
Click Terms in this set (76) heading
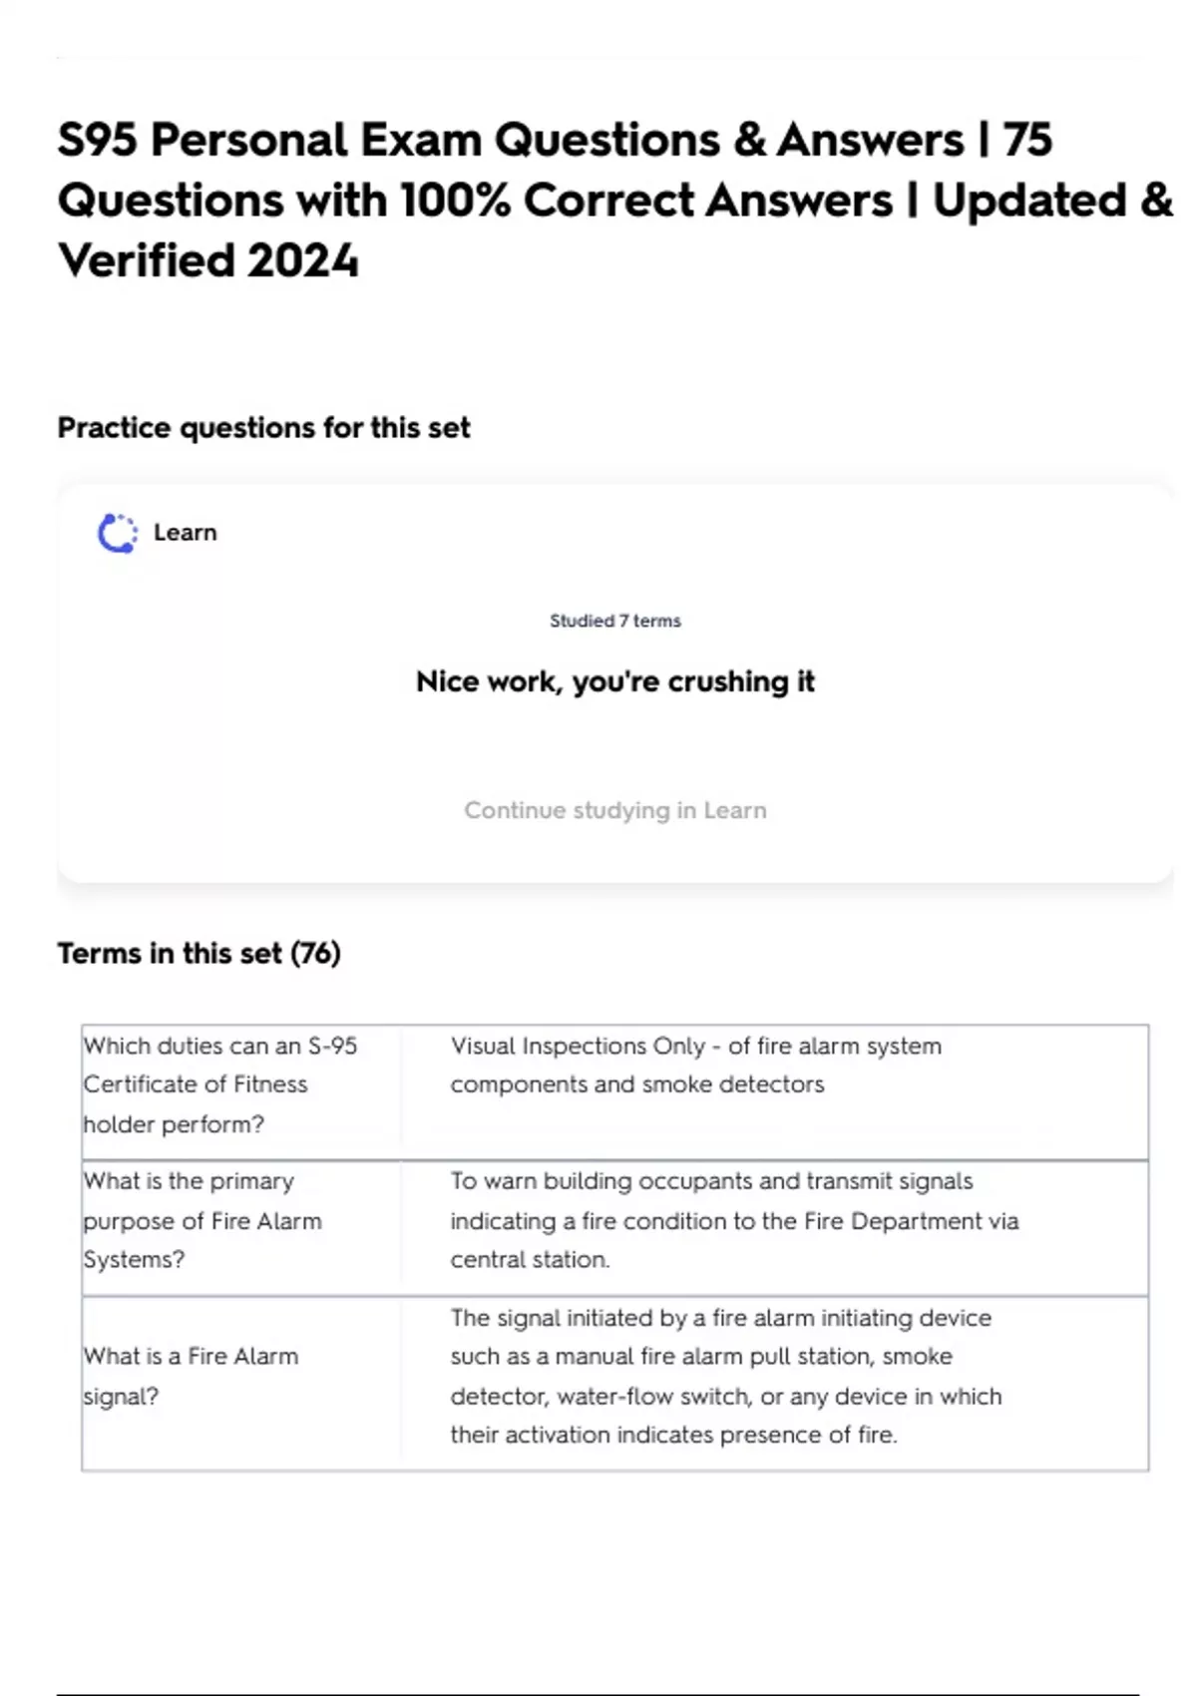[x=199, y=954]
